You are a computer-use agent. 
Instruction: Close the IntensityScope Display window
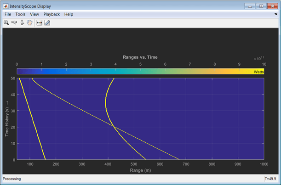pos(273,6)
